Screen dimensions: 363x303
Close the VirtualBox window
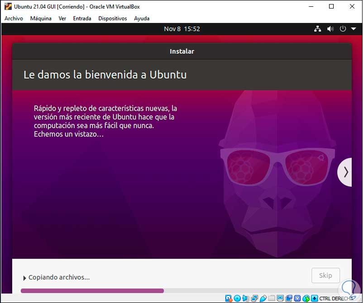point(352,6)
